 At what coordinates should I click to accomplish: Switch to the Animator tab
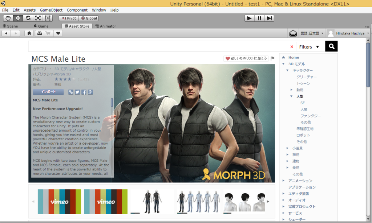coord(106,26)
